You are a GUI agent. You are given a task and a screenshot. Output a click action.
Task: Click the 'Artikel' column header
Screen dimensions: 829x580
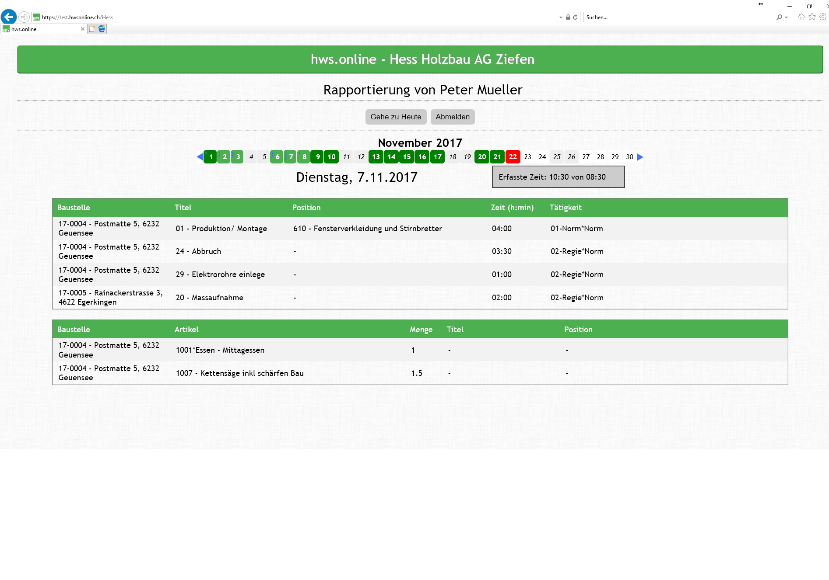coord(186,330)
